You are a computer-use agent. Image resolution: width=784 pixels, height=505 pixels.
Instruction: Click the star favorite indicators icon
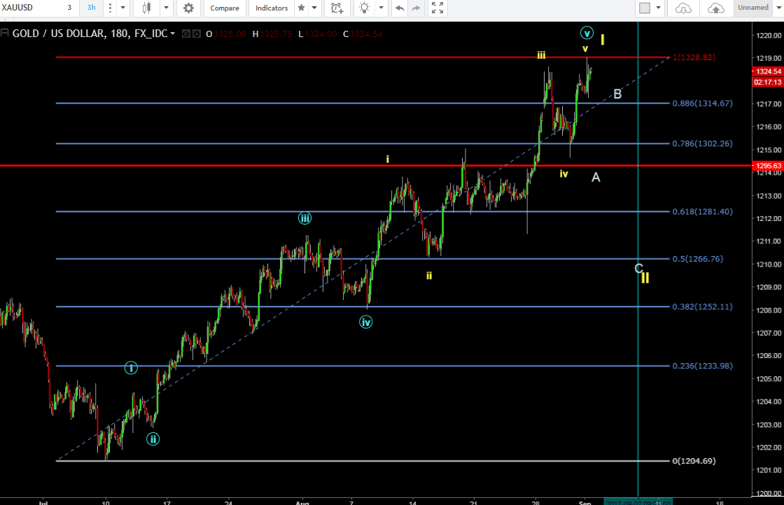[301, 8]
